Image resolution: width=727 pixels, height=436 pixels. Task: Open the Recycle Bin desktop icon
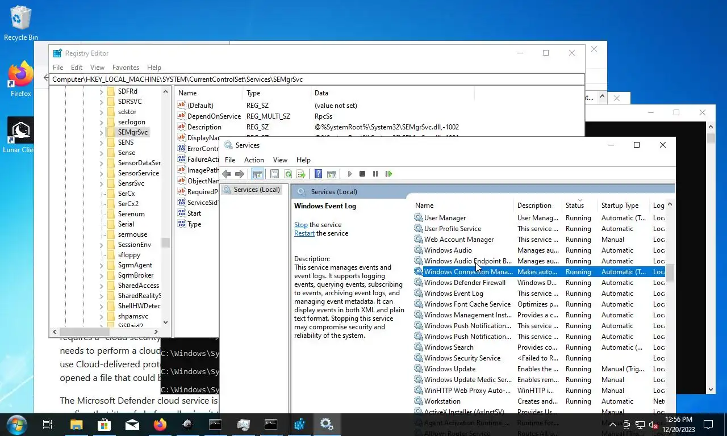point(21,24)
